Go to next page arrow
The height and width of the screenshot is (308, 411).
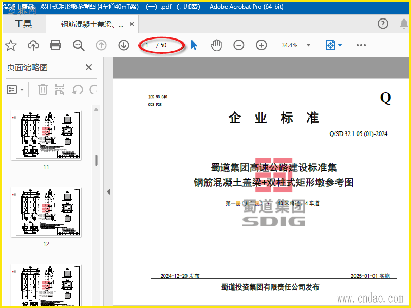tap(124, 45)
